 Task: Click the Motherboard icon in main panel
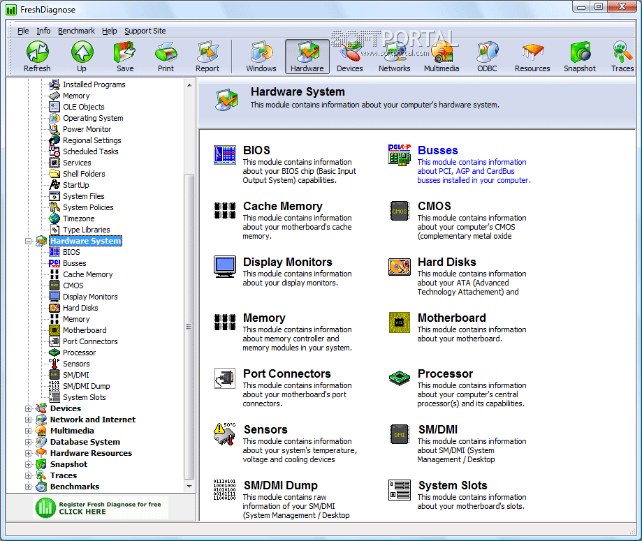coord(399,323)
